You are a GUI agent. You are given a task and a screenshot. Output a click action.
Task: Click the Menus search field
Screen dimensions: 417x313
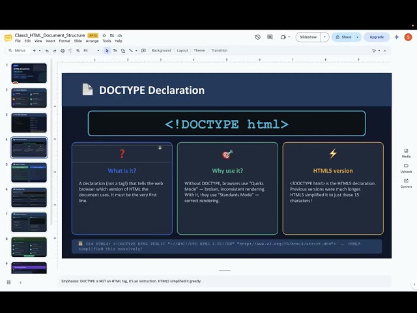pos(18,51)
